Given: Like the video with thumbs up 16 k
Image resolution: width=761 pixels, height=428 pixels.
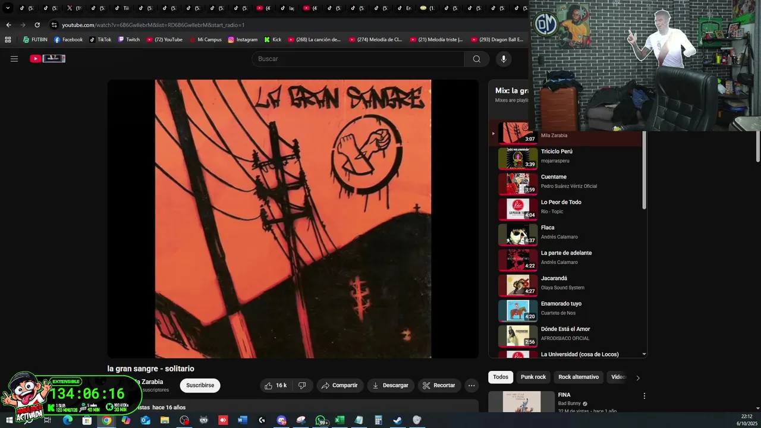Looking at the screenshot, I should click(276, 385).
